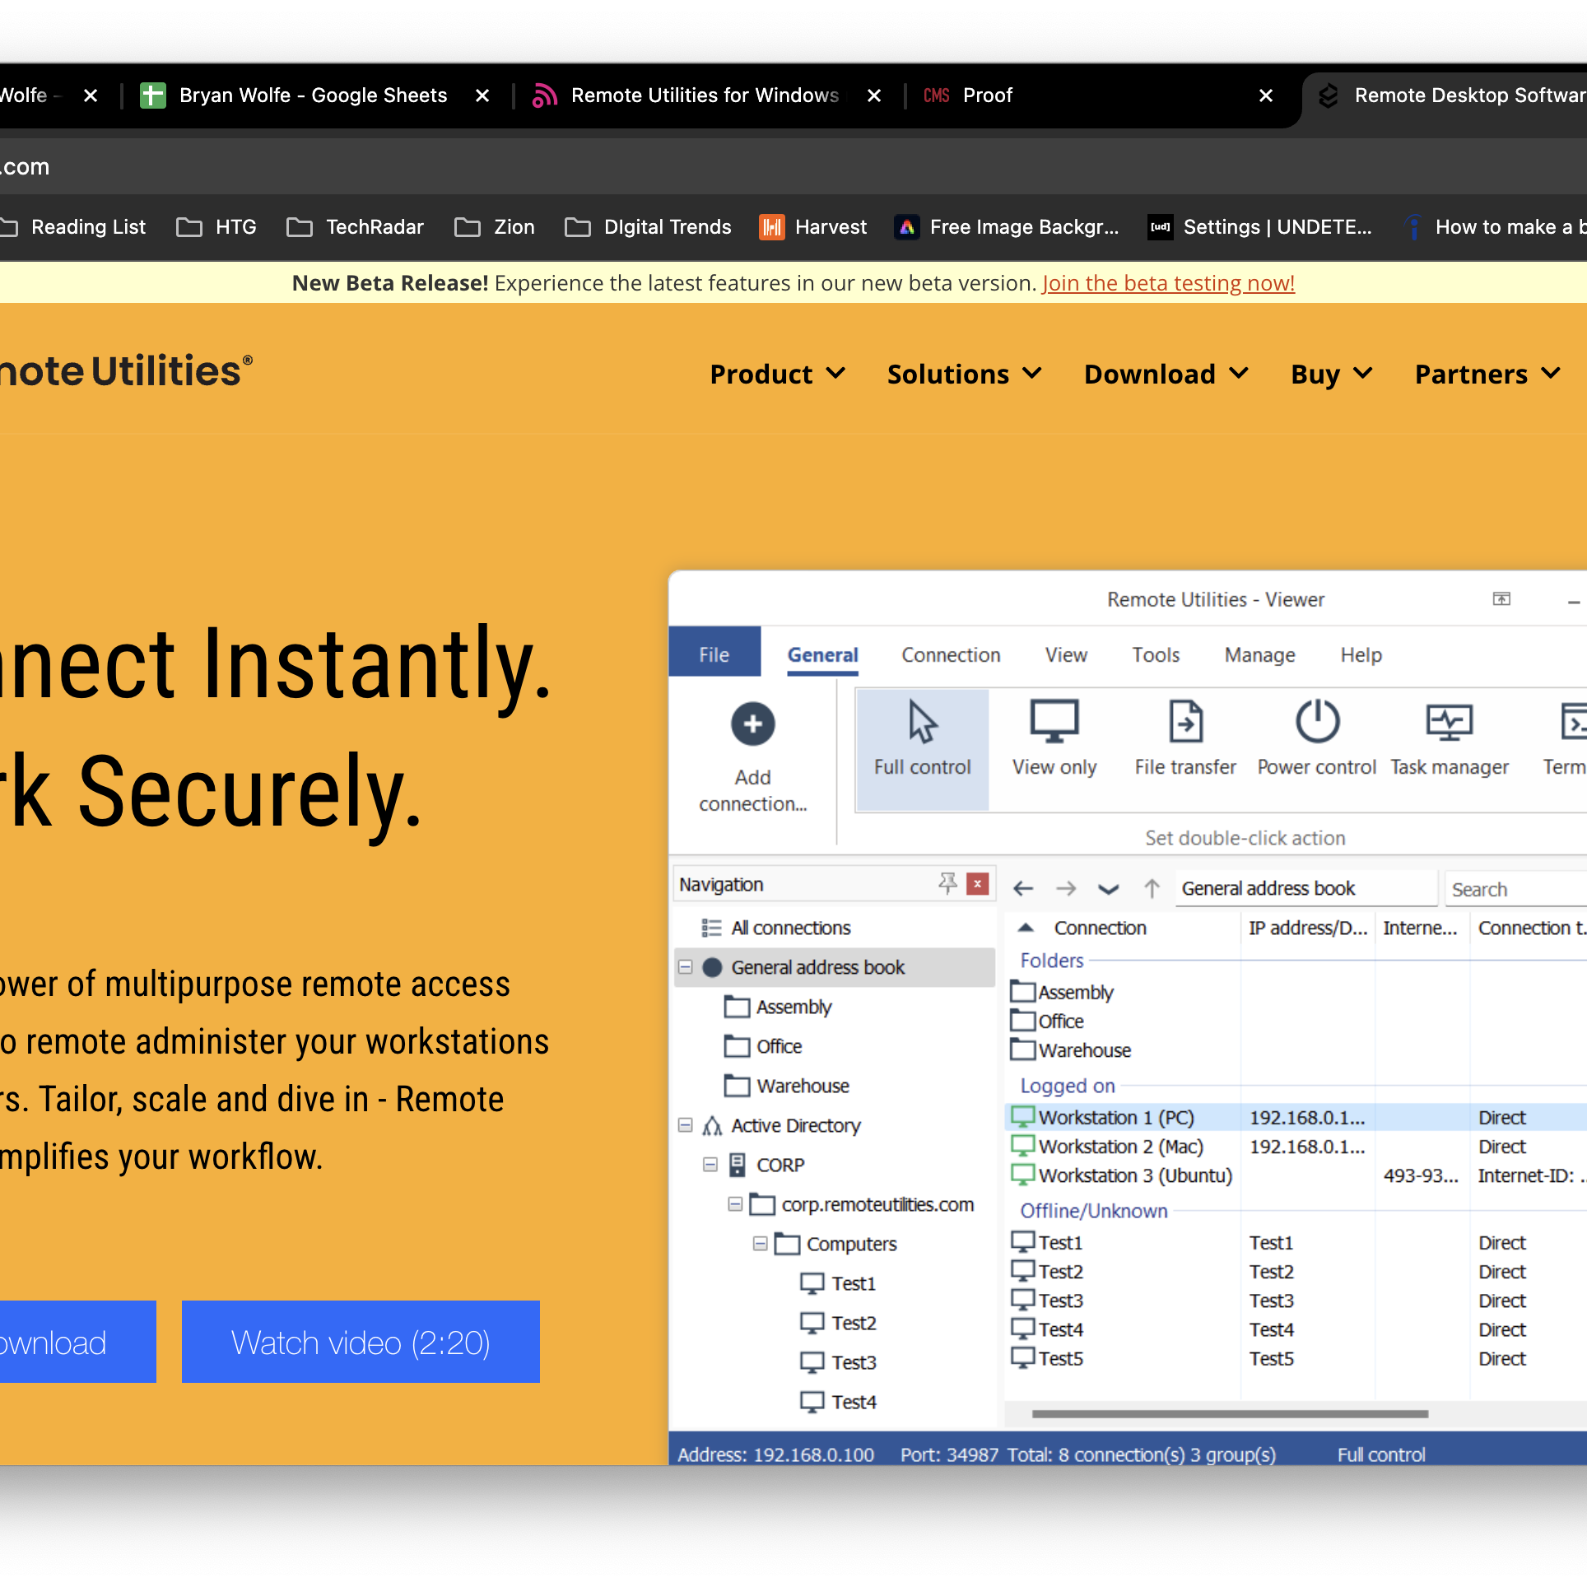Close the Remote Utilities for Windows tab
Image resolution: width=1587 pixels, height=1587 pixels.
[x=874, y=95]
